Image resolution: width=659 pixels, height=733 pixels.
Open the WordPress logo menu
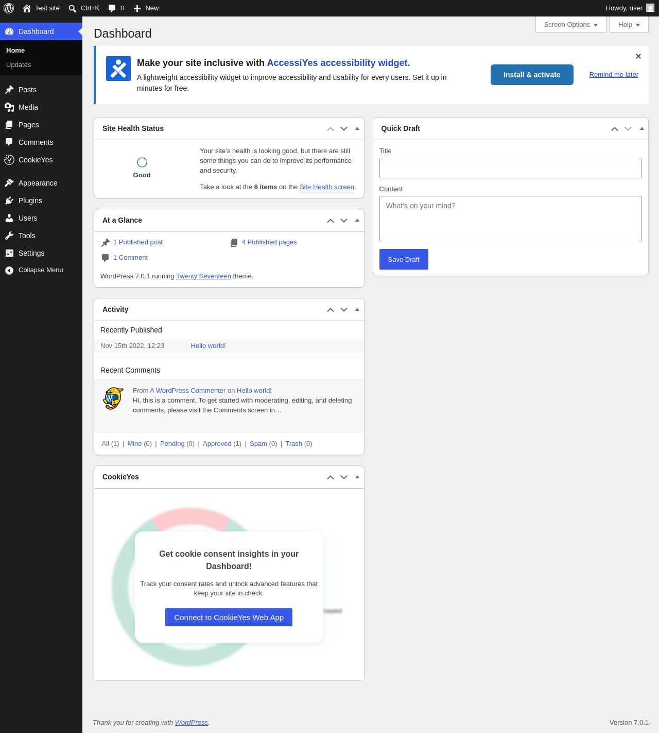coord(9,8)
